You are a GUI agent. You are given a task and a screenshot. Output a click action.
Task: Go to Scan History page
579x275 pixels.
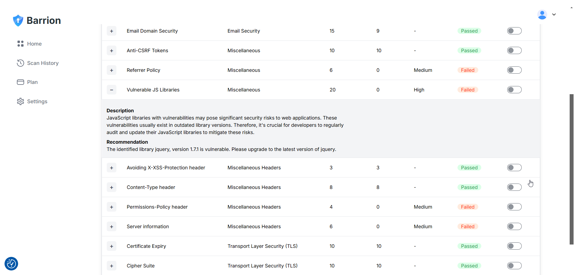point(43,63)
